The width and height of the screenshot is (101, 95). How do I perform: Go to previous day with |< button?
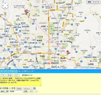pos(3,75)
